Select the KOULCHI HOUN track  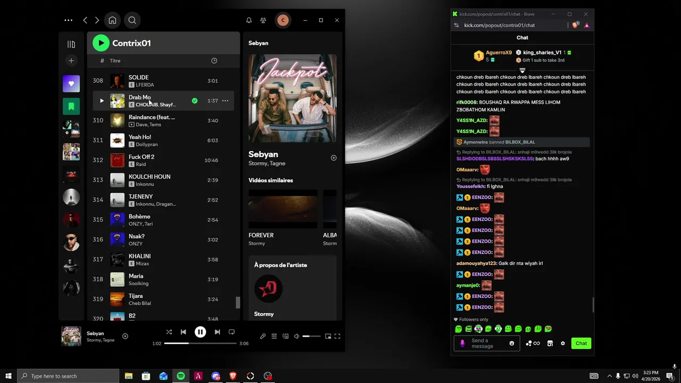(x=163, y=180)
